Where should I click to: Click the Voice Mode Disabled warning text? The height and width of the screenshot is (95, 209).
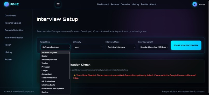(x=135, y=77)
